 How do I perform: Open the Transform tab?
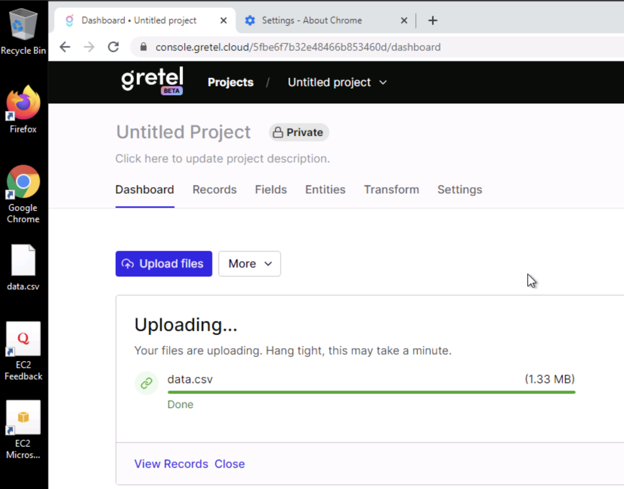point(391,190)
